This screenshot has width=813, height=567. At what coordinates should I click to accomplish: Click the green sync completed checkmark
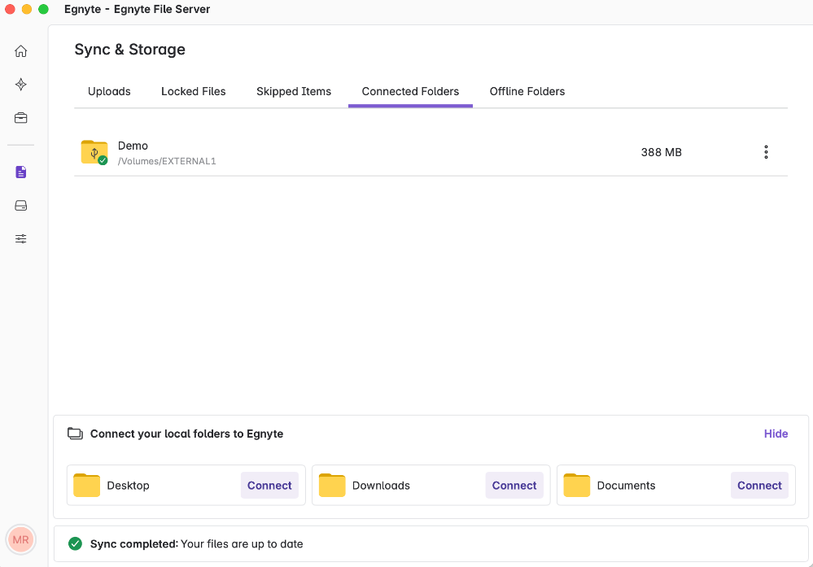pyautogui.click(x=75, y=543)
